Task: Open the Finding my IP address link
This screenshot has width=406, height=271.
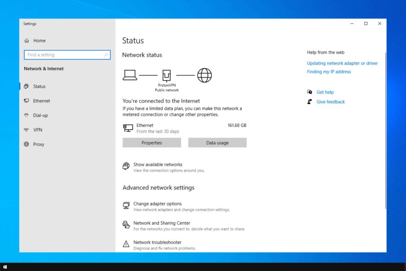Action: pos(329,72)
